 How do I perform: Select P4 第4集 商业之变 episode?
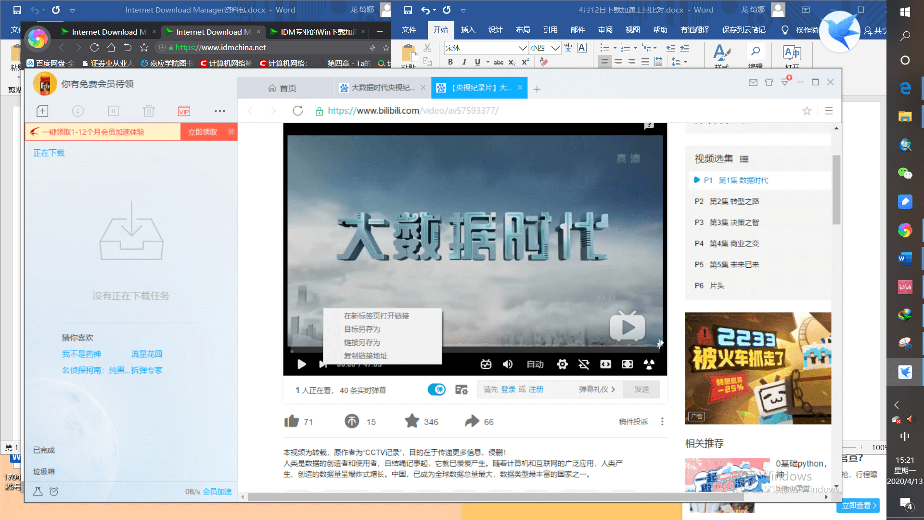click(759, 244)
